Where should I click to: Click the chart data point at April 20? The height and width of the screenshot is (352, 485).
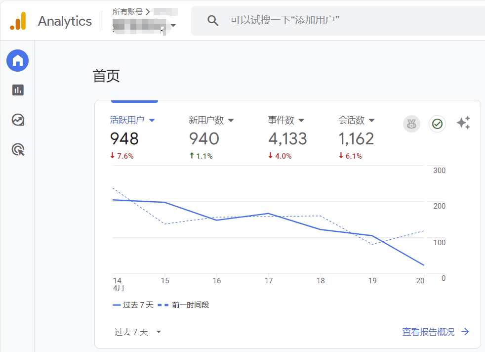pos(424,265)
